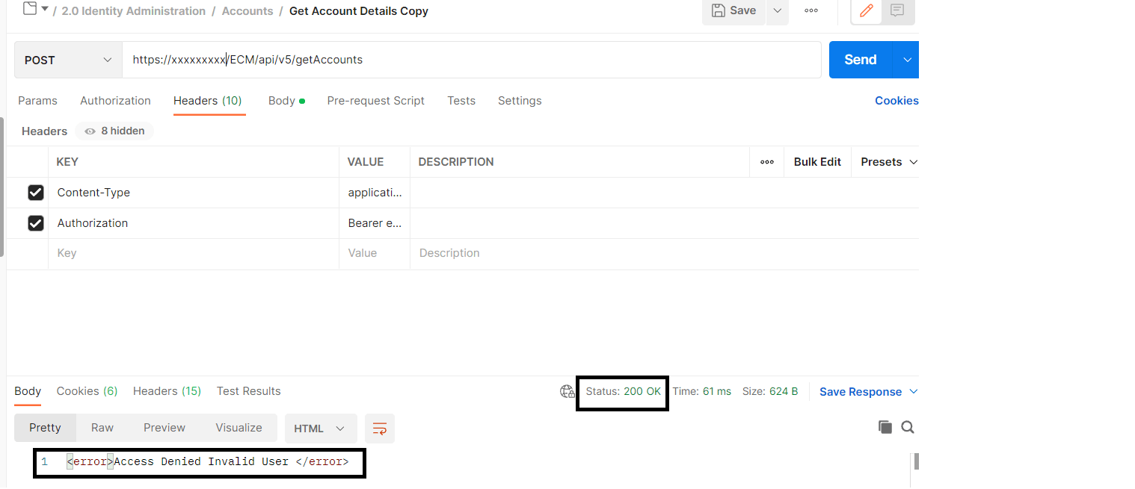Switch to the request Body tab
This screenshot has height=489, width=1135.
point(286,101)
